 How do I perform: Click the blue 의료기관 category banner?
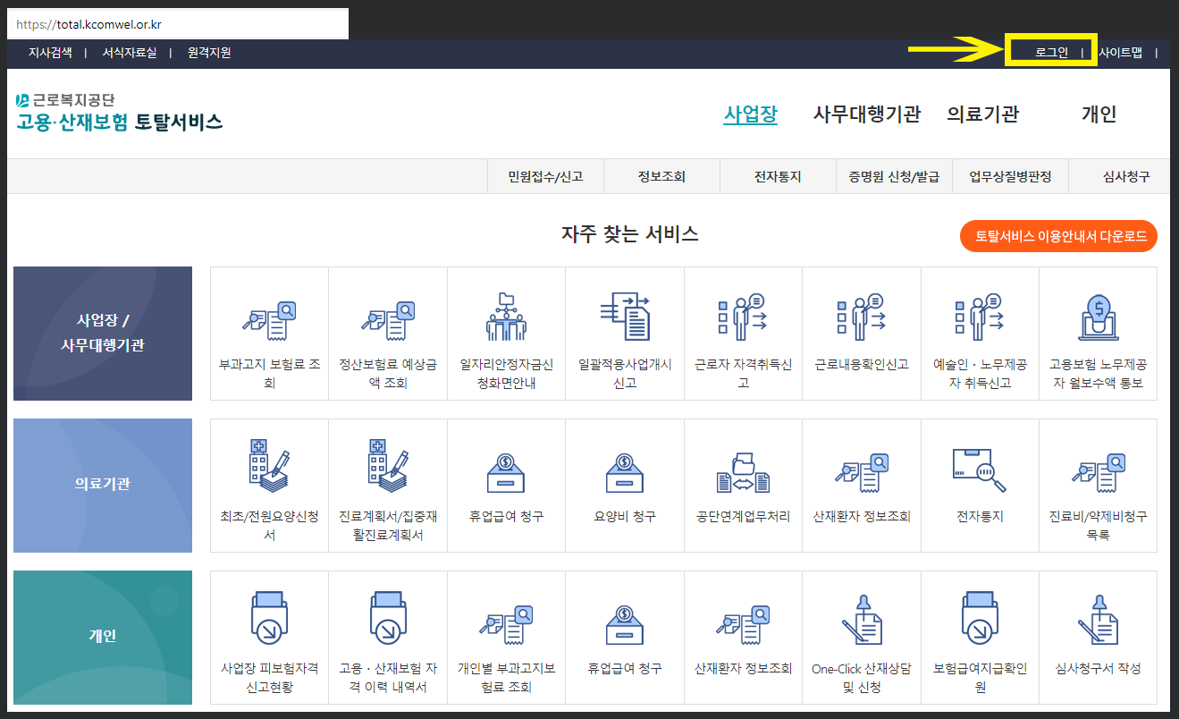[103, 486]
